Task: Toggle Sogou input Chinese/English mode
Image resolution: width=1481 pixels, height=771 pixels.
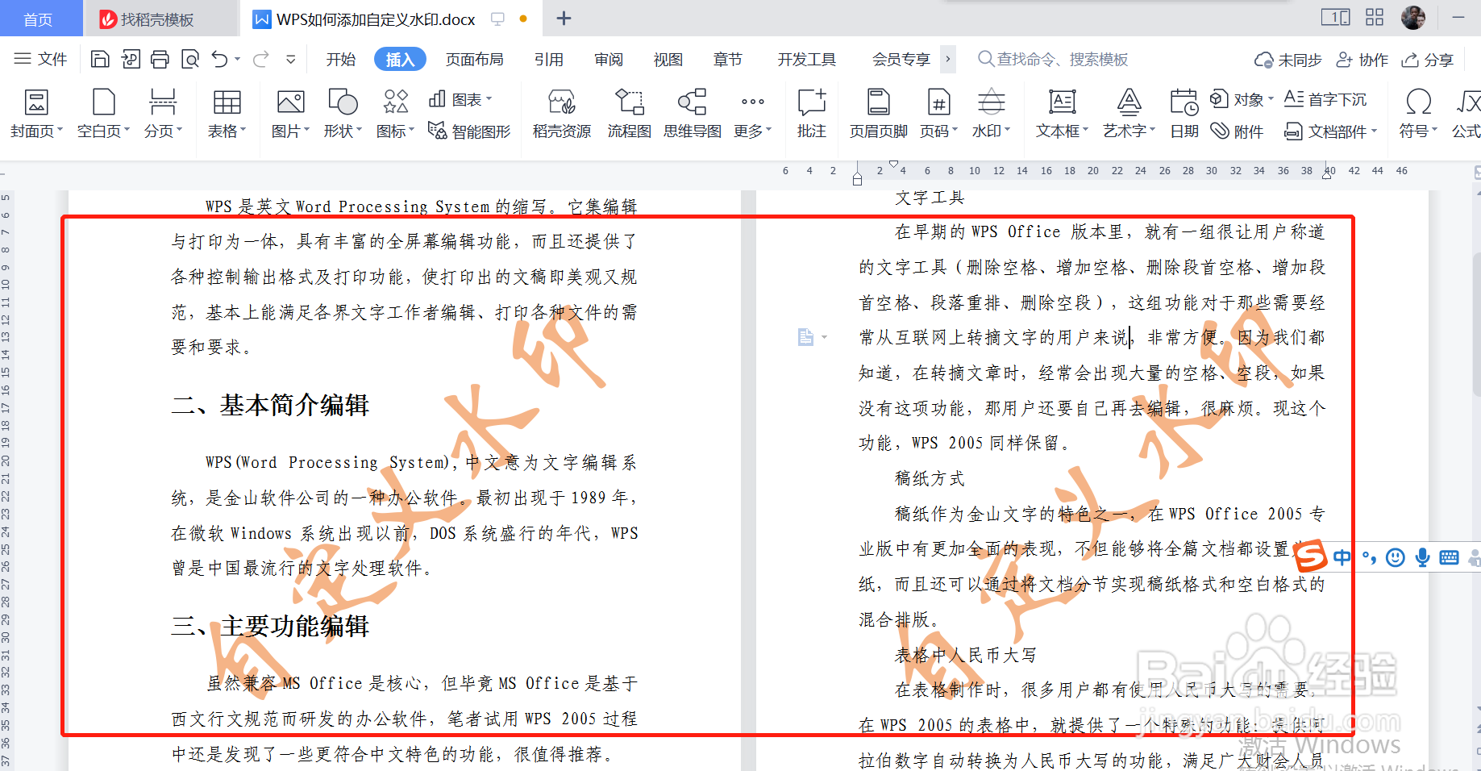Action: click(x=1342, y=557)
